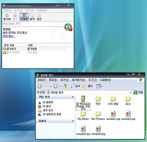
Task: Open 옵션 options in ActiveSync toolbar
Action: pyautogui.click(x=39, y=17)
